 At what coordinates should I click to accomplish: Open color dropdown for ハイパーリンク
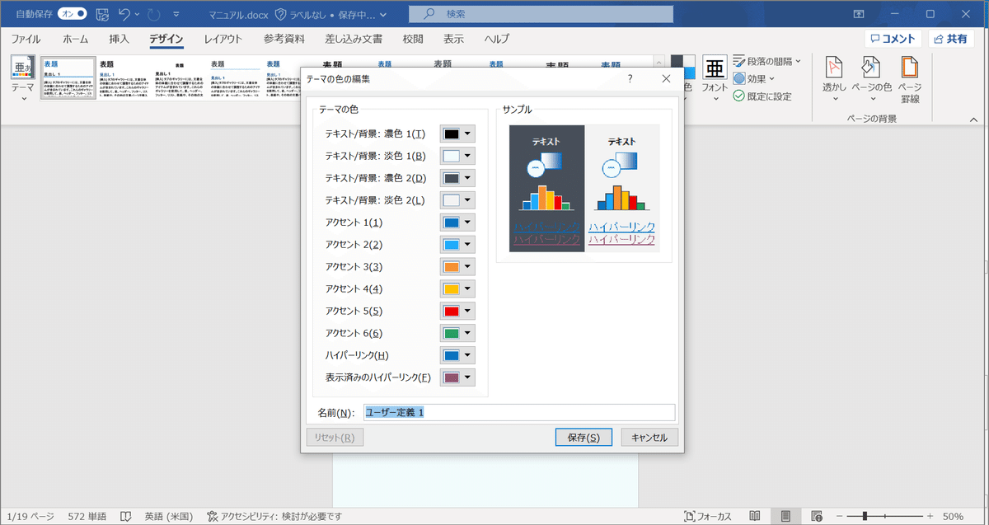pos(457,356)
